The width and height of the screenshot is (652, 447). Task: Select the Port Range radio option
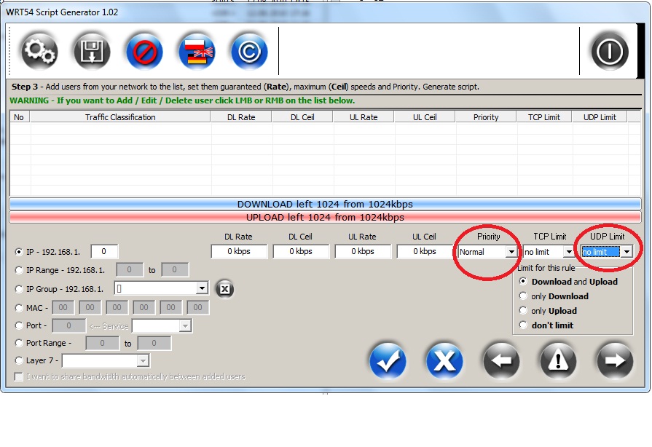(19, 343)
